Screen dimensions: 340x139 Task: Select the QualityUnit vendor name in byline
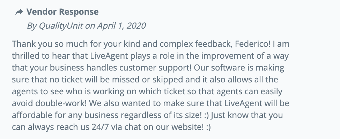tap(61, 26)
